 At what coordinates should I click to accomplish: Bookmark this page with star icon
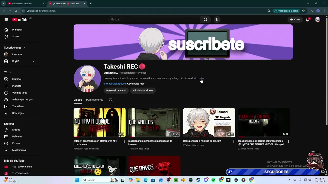pyautogui.click(x=303, y=11)
